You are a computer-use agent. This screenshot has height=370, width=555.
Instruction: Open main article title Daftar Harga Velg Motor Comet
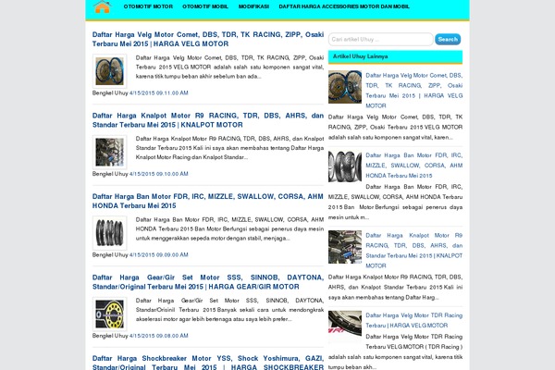pos(208,39)
